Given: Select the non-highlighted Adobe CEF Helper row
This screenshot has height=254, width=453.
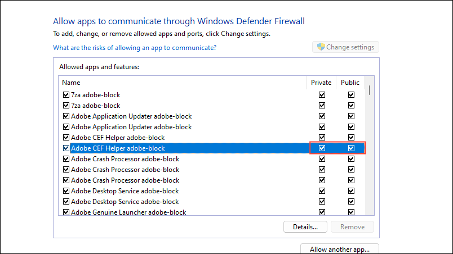Looking at the screenshot, I should [x=118, y=138].
